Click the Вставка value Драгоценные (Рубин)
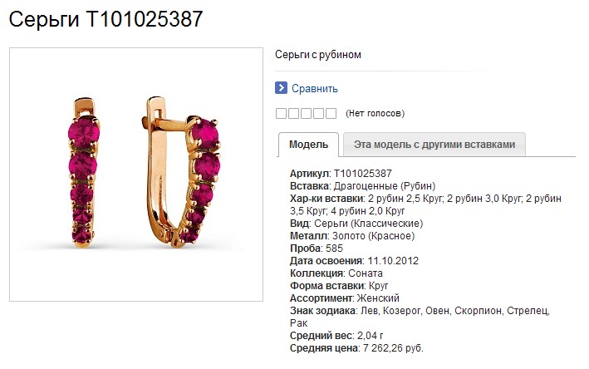 click(x=385, y=186)
